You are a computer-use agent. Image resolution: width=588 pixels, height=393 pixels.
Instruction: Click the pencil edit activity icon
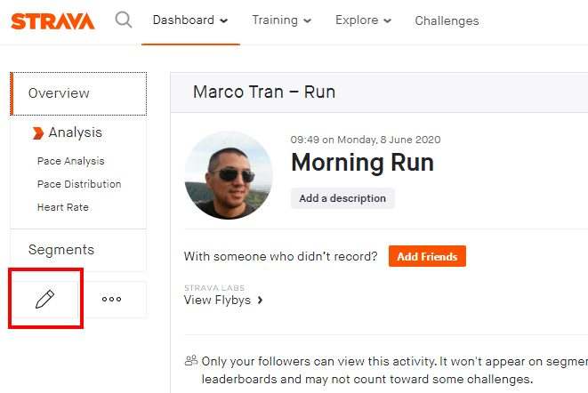[x=44, y=300]
